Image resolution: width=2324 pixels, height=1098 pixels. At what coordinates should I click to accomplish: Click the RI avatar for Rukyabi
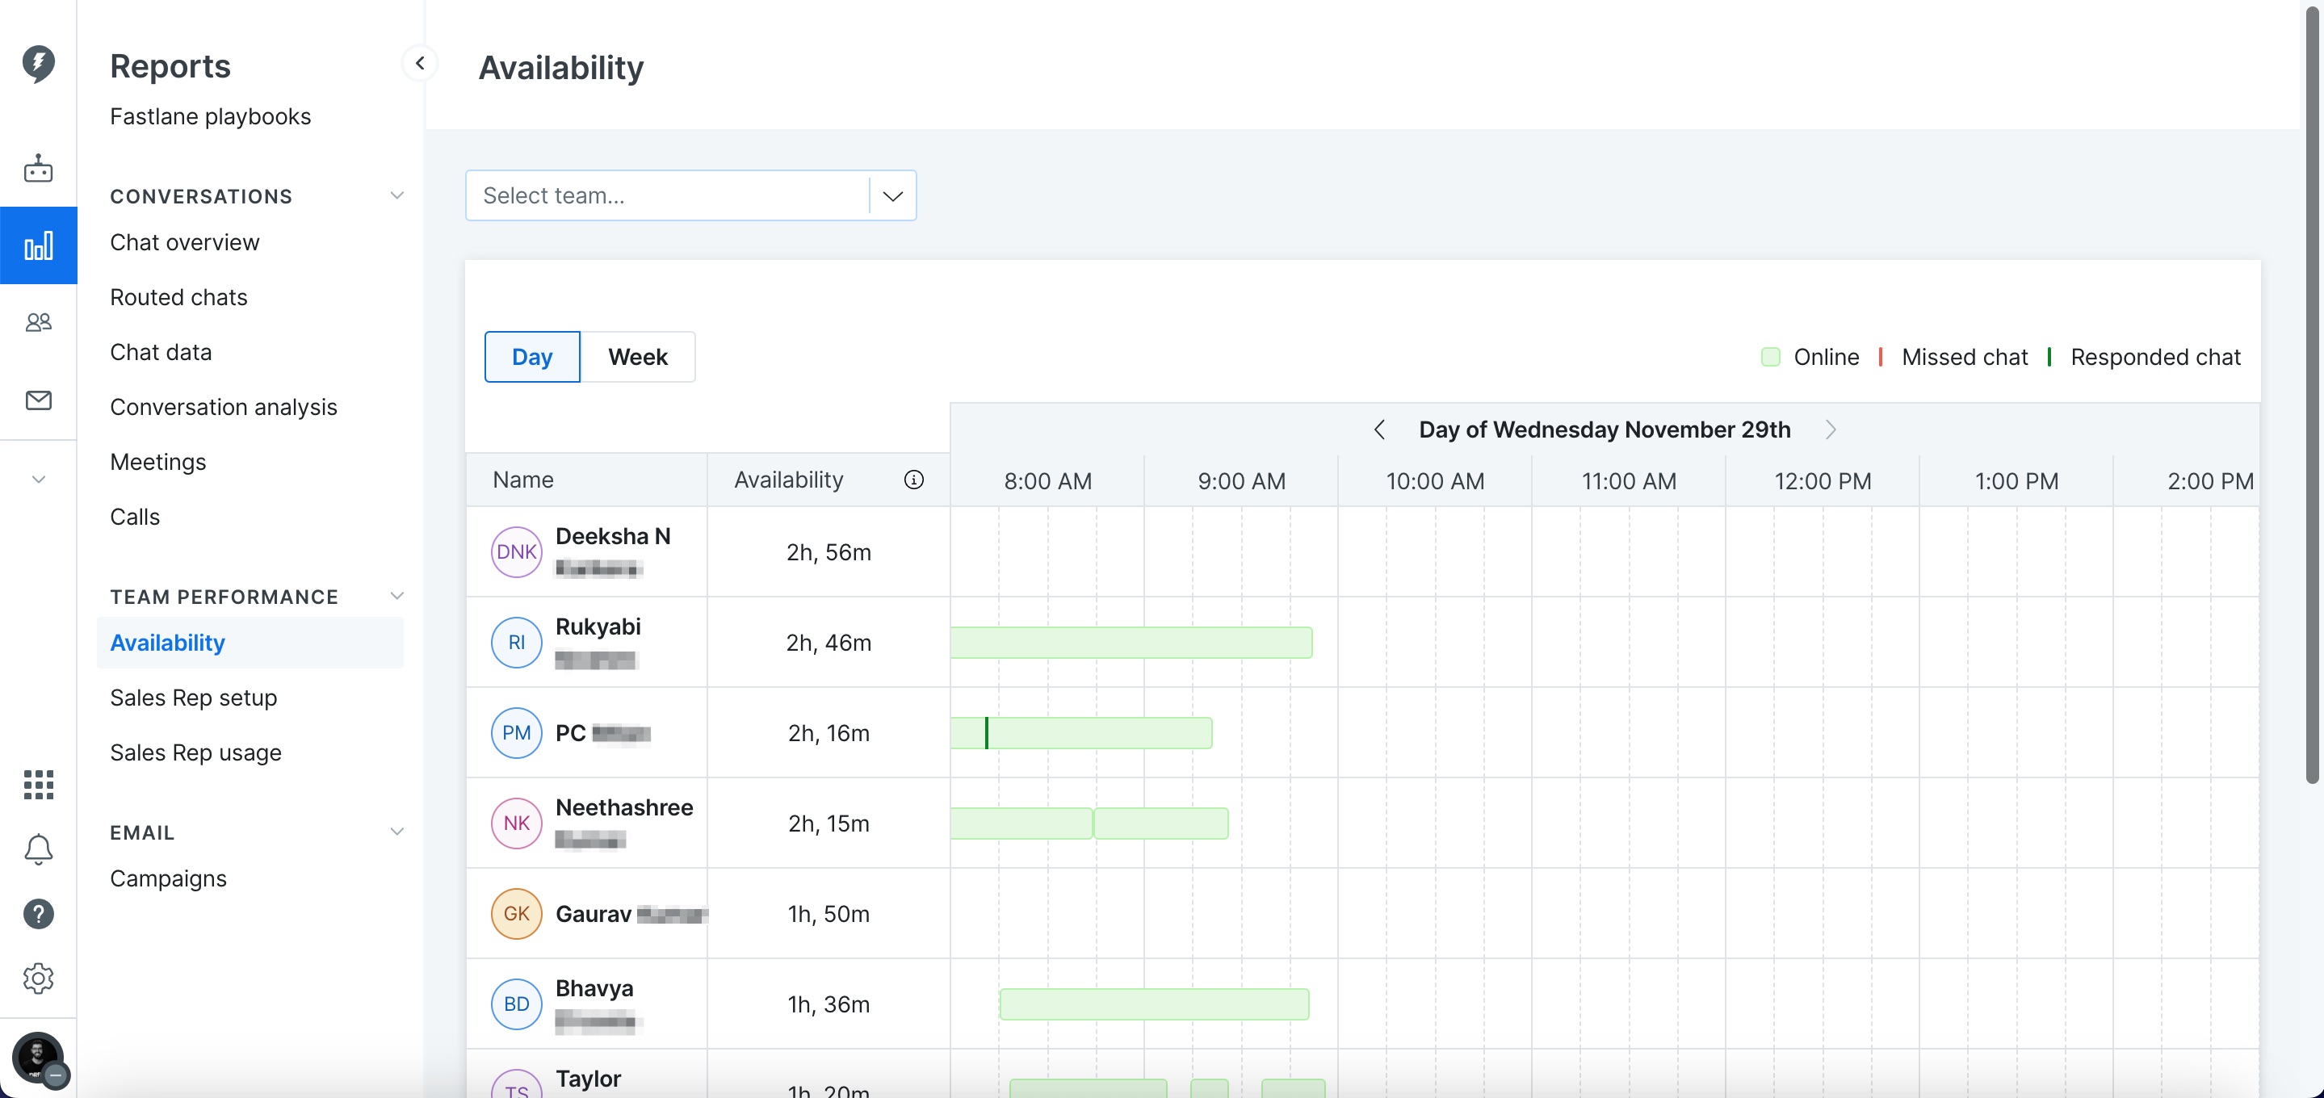click(x=516, y=643)
